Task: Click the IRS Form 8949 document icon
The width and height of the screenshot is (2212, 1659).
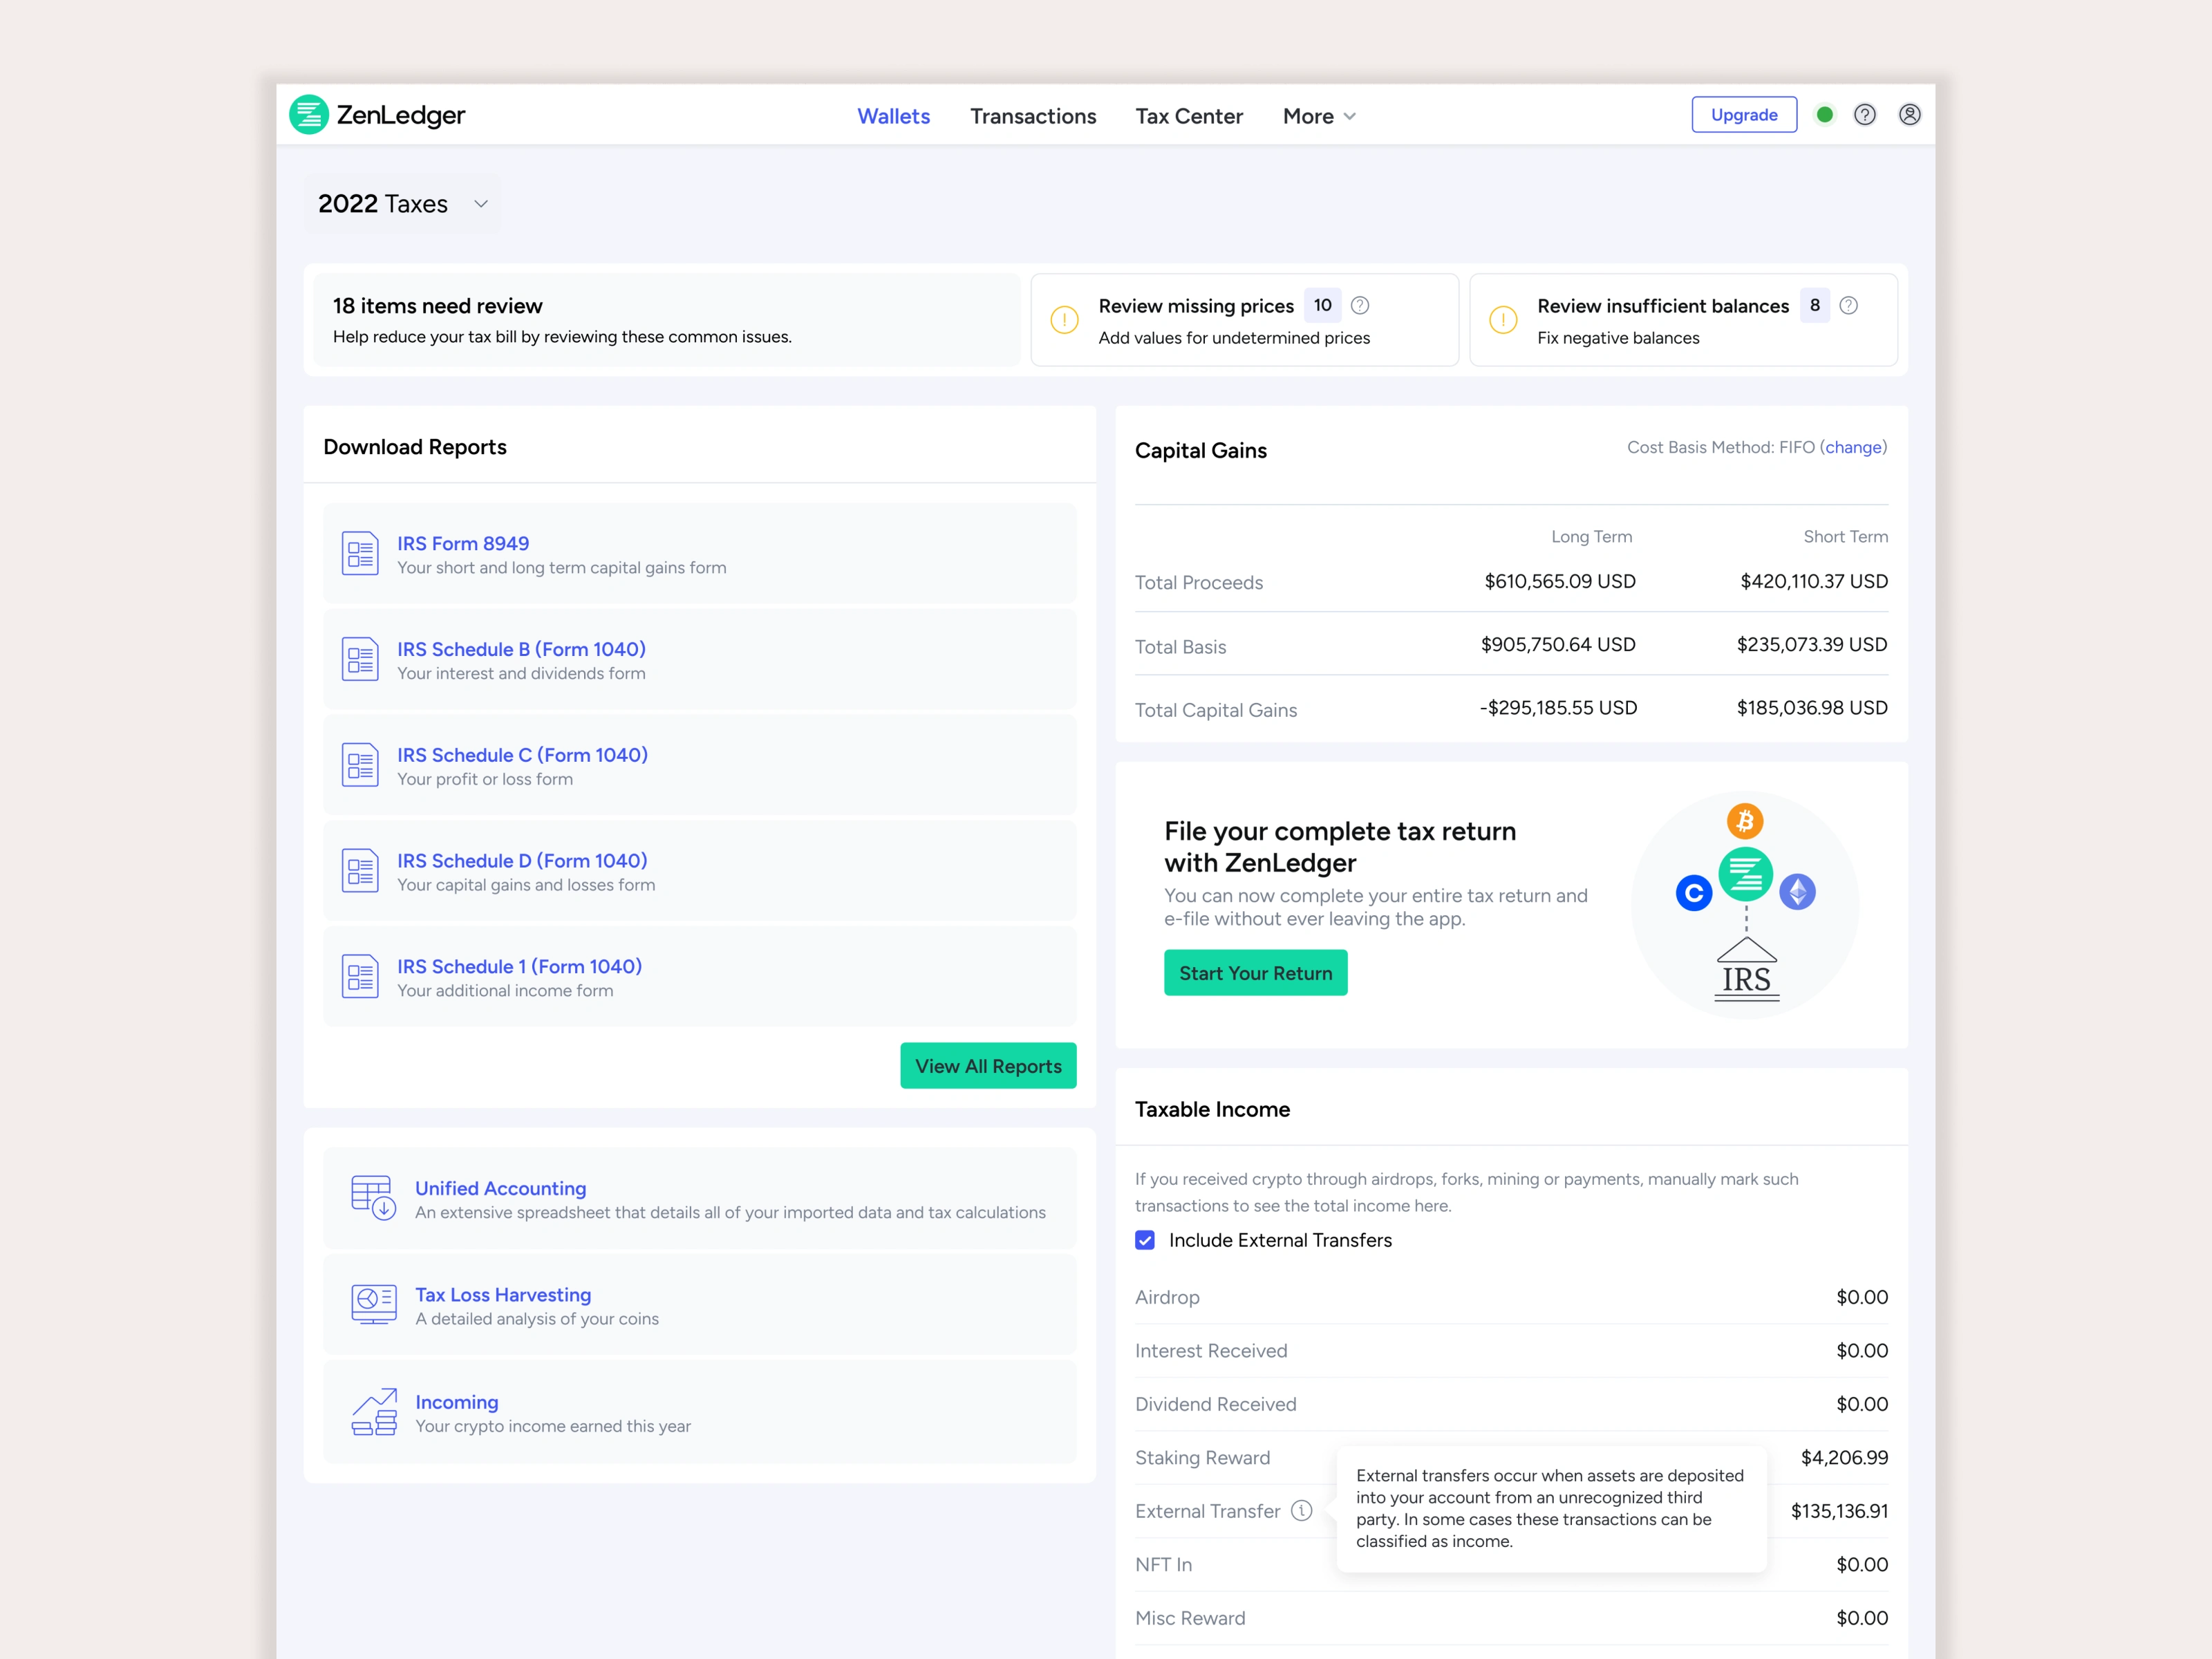Action: click(x=360, y=553)
